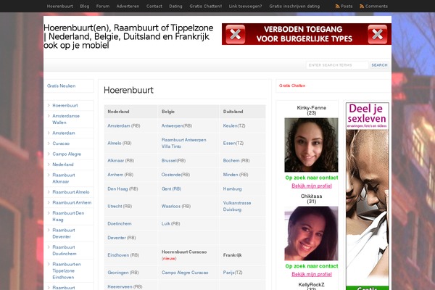Screen dimensions: 435x290
Task: Click the Comments RSS feed icon
Action: pyautogui.click(x=362, y=6)
